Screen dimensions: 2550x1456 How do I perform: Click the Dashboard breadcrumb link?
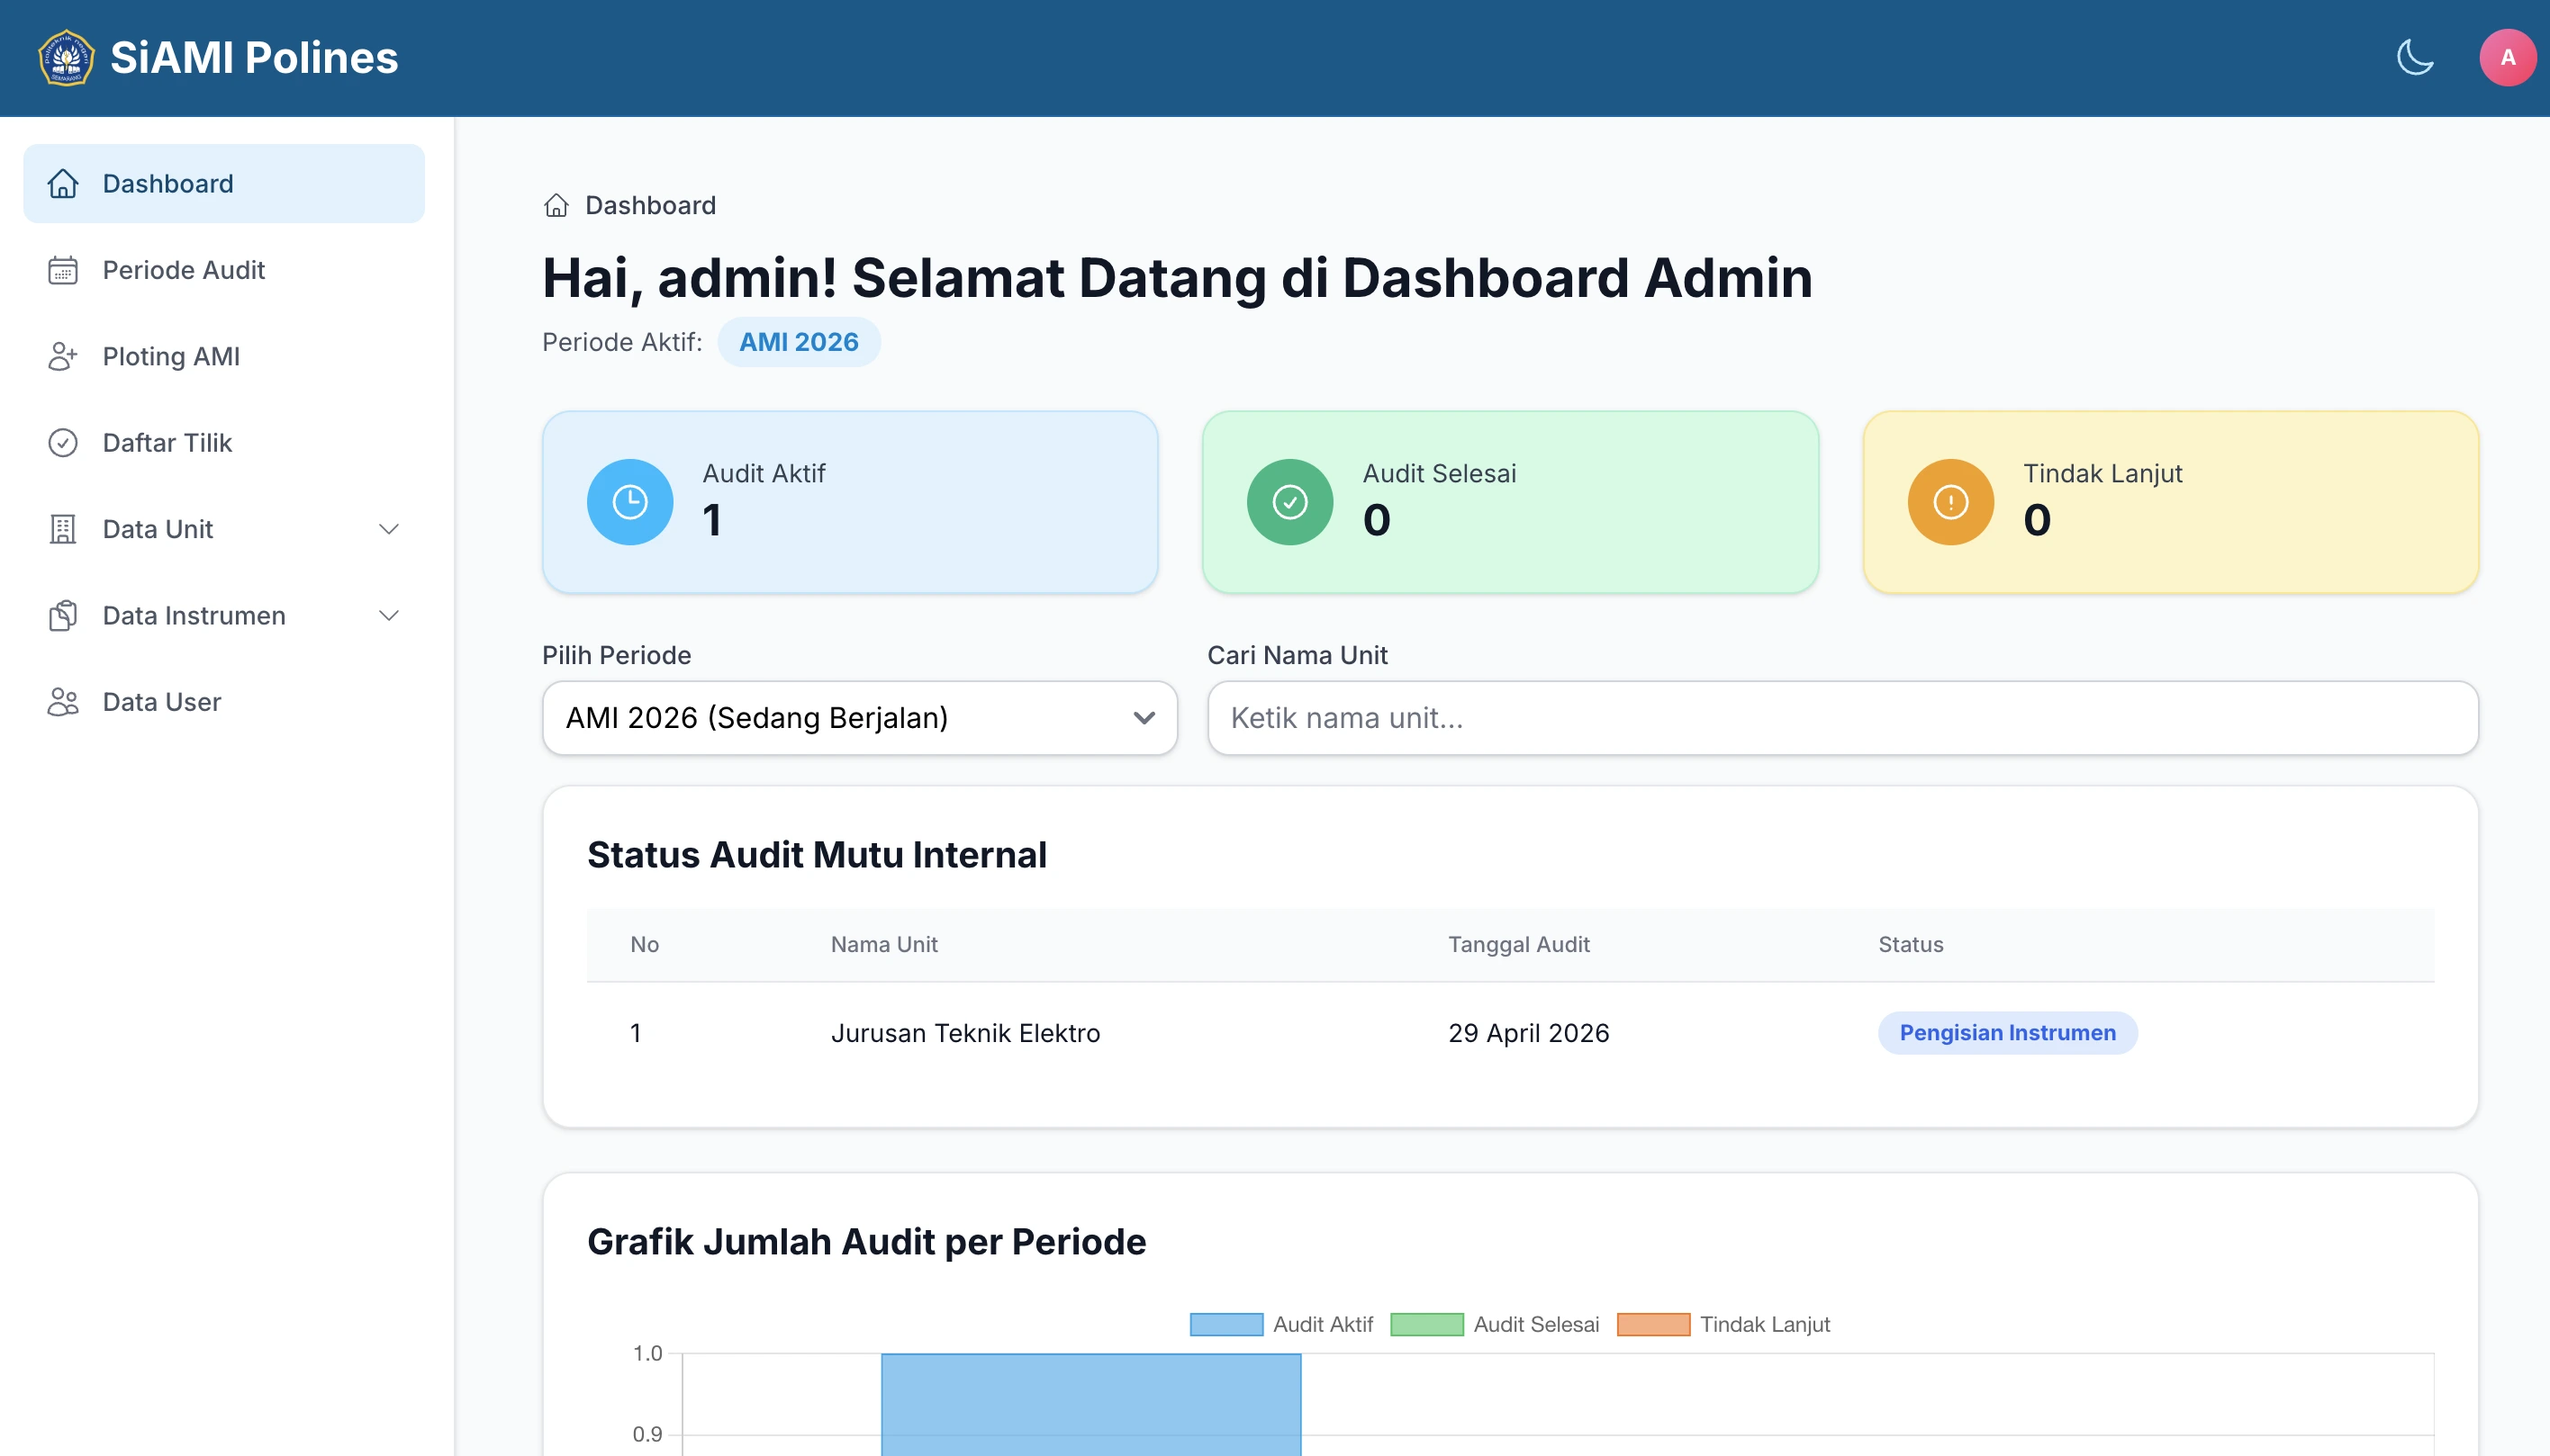[650, 206]
